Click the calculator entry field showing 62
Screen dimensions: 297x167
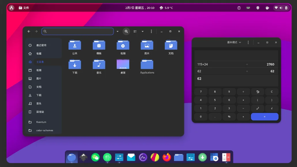coord(236,79)
